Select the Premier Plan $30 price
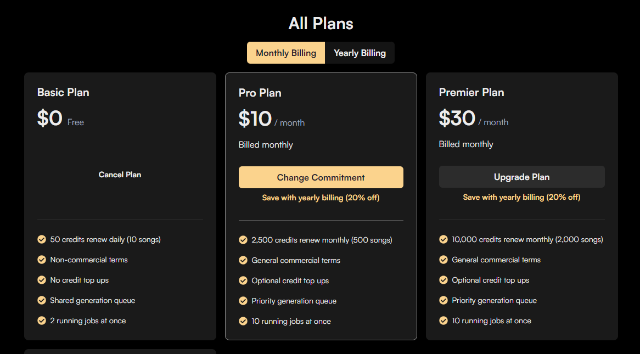This screenshot has width=640, height=354. 457,118
